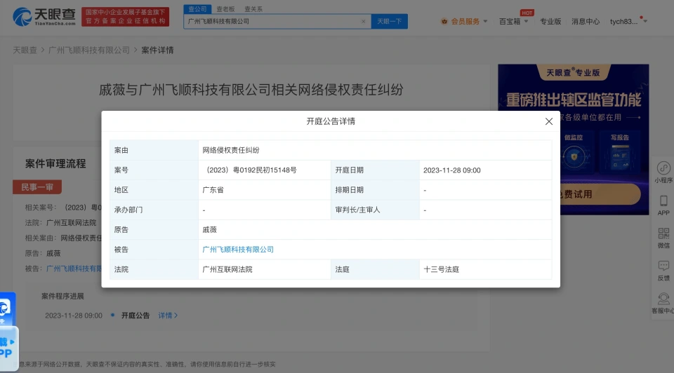Open 广州飞顺科技有限公司 breadcrumb link
Screen dimensions: 674x373
[x=89, y=50]
